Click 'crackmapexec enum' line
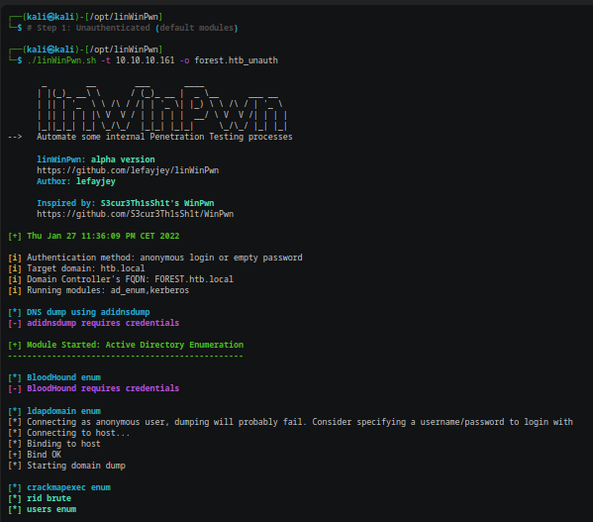 [x=68, y=487]
